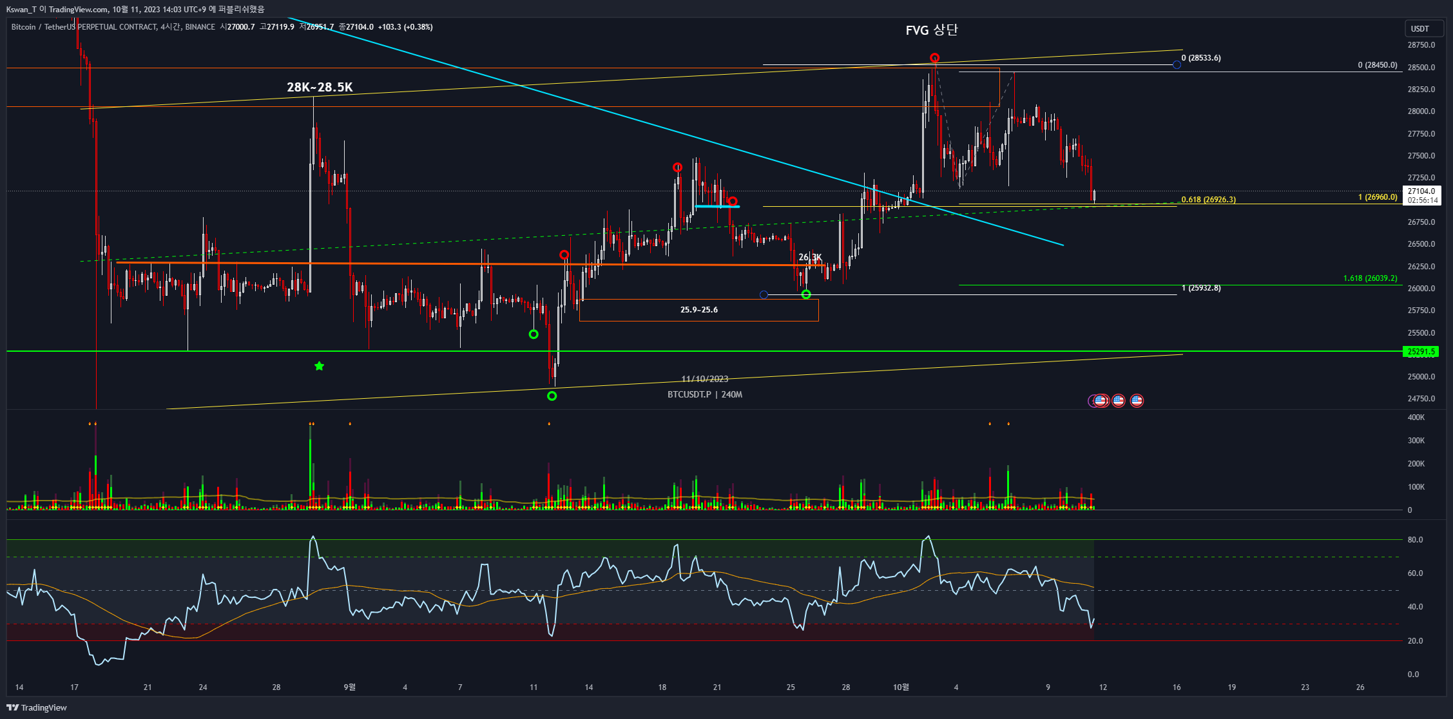Click the '9월' label on the time axis
The image size is (1453, 719).
click(x=349, y=687)
